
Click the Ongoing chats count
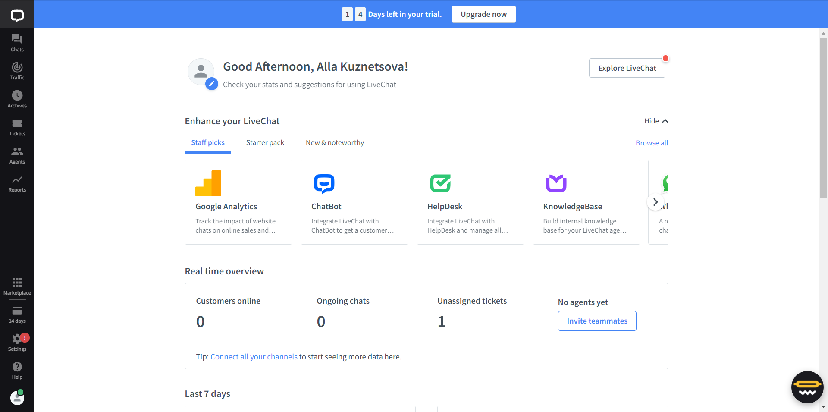[x=321, y=322]
